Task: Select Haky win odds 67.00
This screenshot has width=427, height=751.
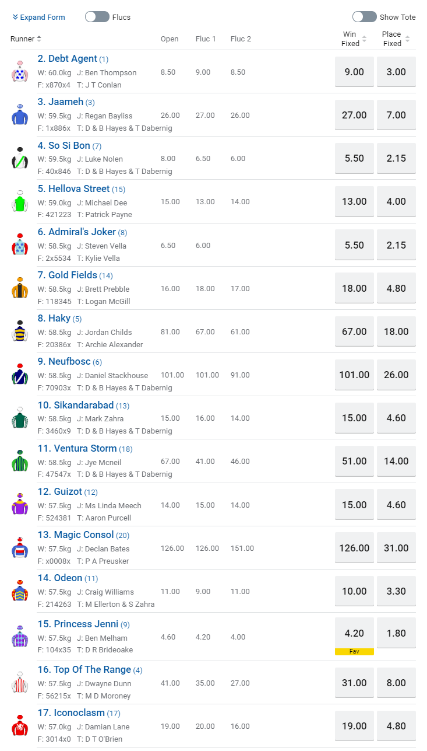Action: (x=354, y=331)
